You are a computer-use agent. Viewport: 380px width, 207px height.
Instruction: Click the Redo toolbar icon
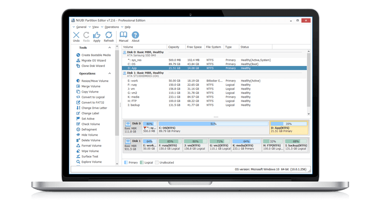click(86, 35)
